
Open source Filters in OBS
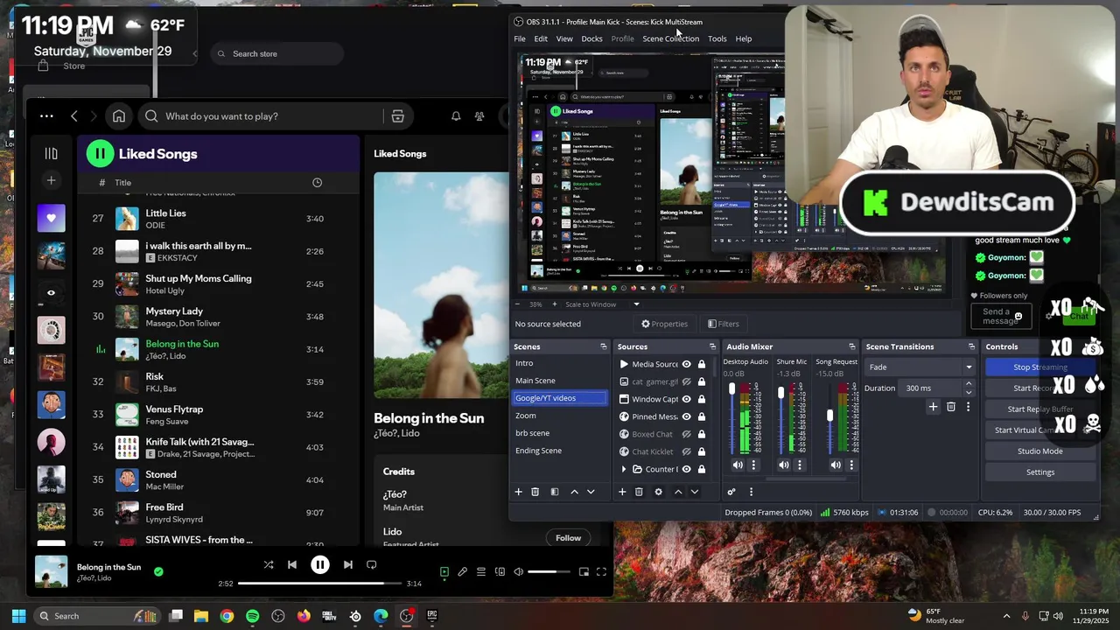(x=723, y=324)
